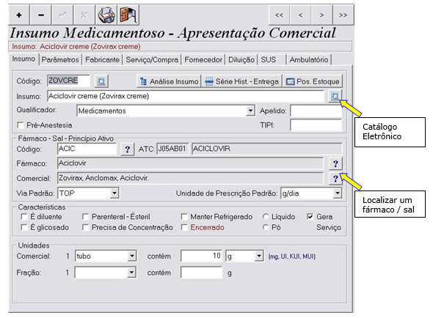
Task: Select the Líquido radio button
Action: [x=266, y=217]
